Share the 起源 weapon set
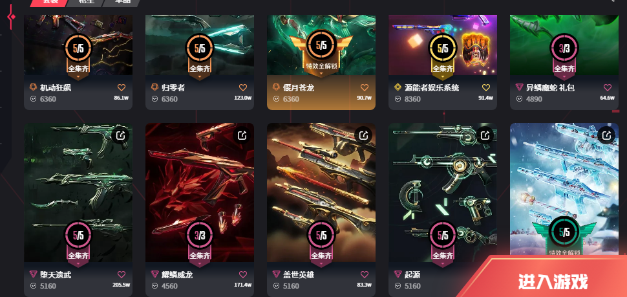627x297 pixels. click(485, 135)
